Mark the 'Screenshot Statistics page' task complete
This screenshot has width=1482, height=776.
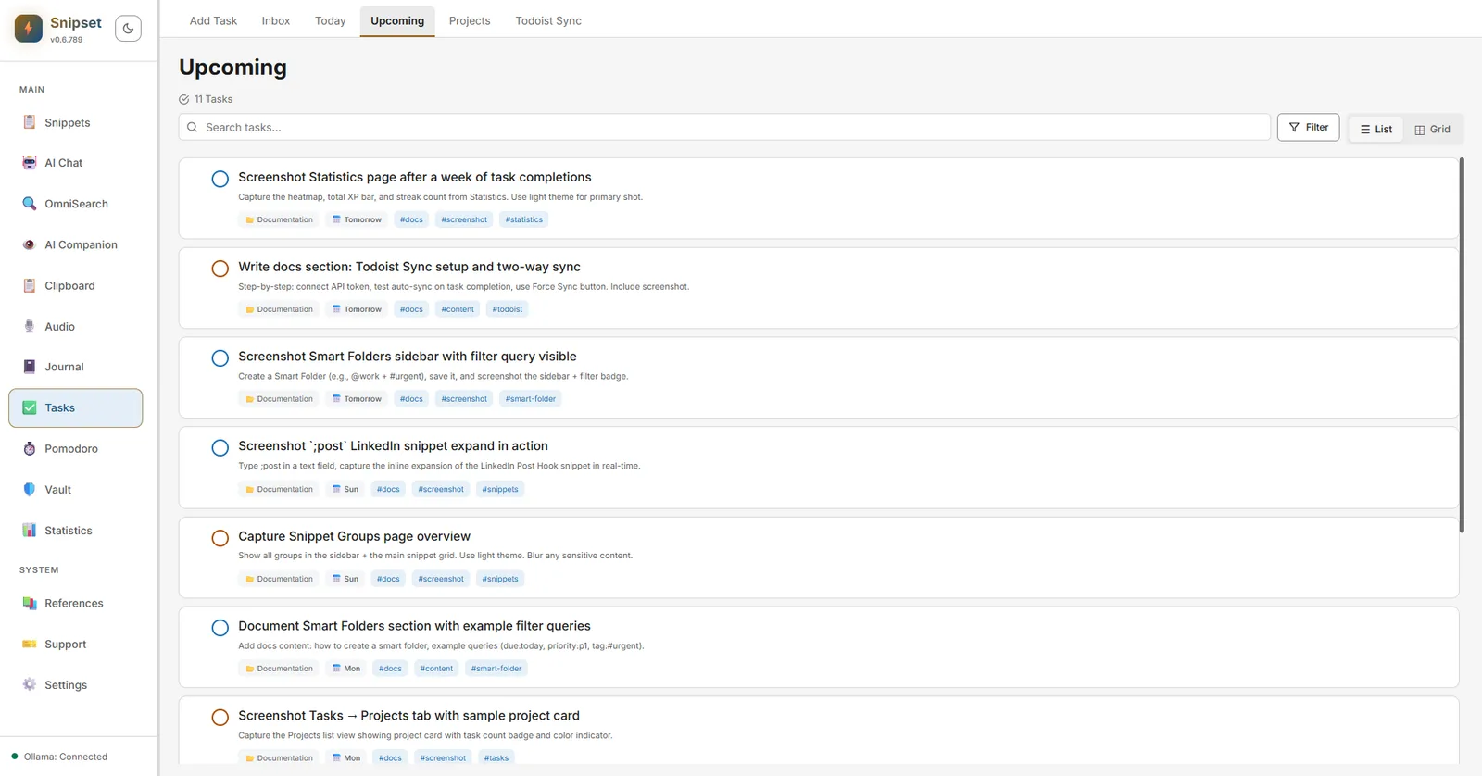coord(220,179)
